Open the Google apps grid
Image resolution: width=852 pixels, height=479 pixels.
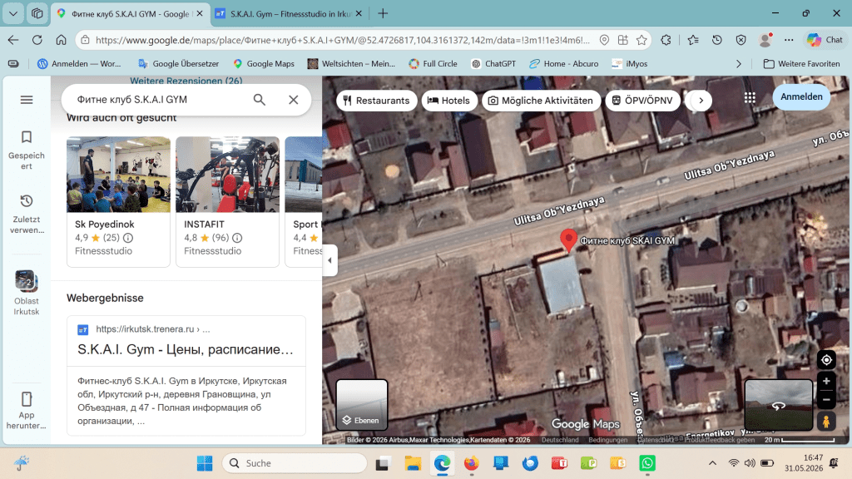pyautogui.click(x=750, y=98)
